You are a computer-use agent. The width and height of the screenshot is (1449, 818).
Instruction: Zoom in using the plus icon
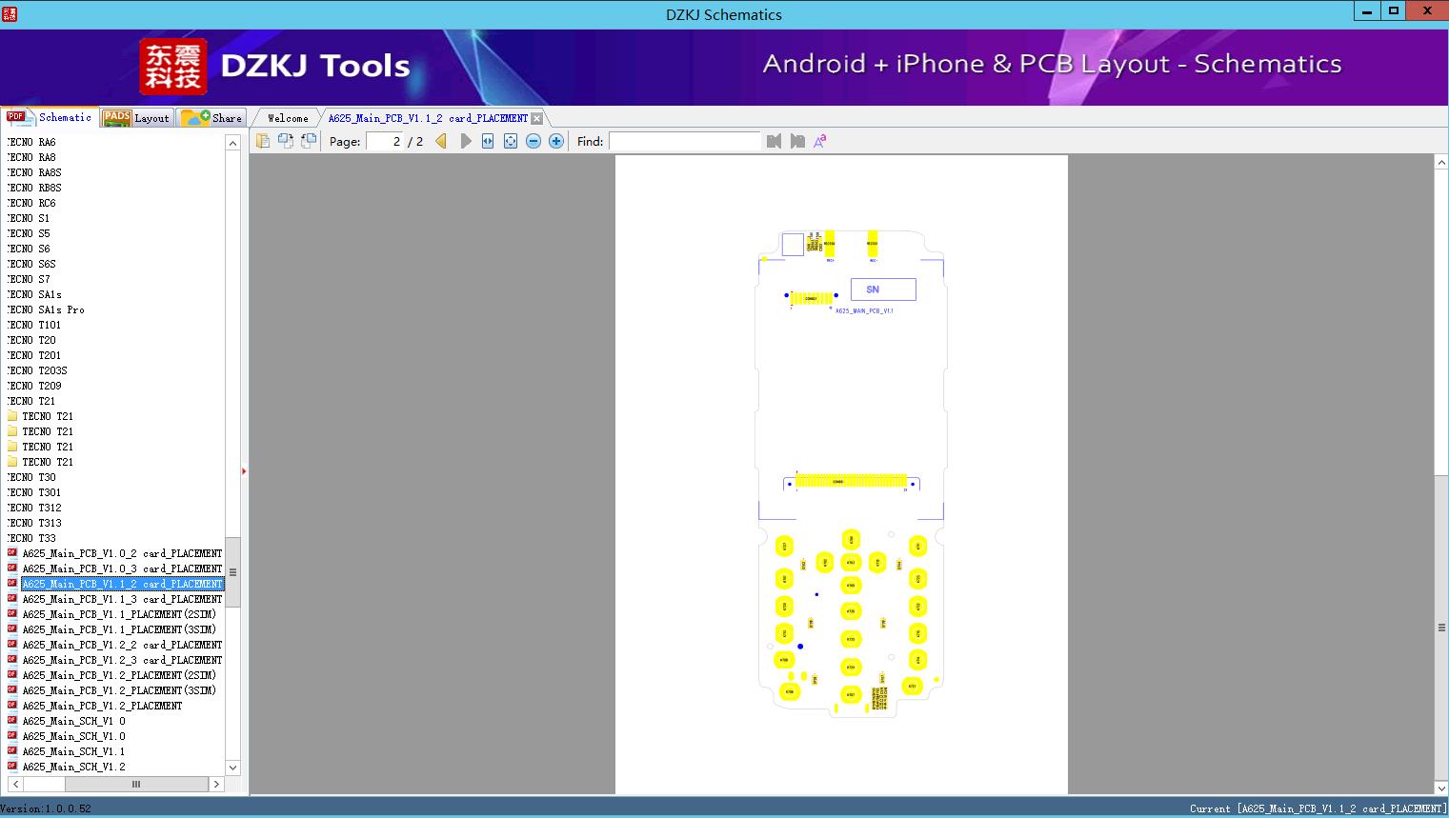tap(556, 140)
